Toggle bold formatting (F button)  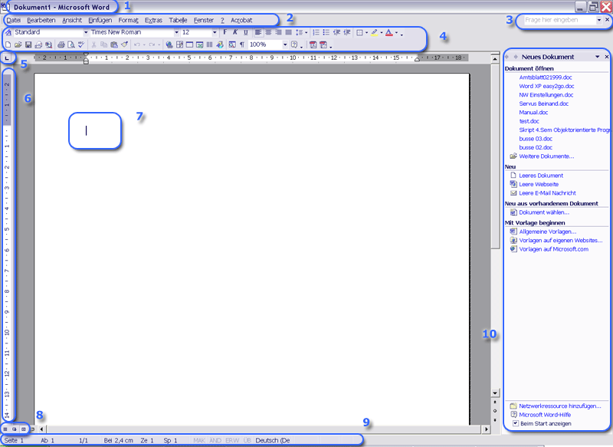pyautogui.click(x=225, y=32)
